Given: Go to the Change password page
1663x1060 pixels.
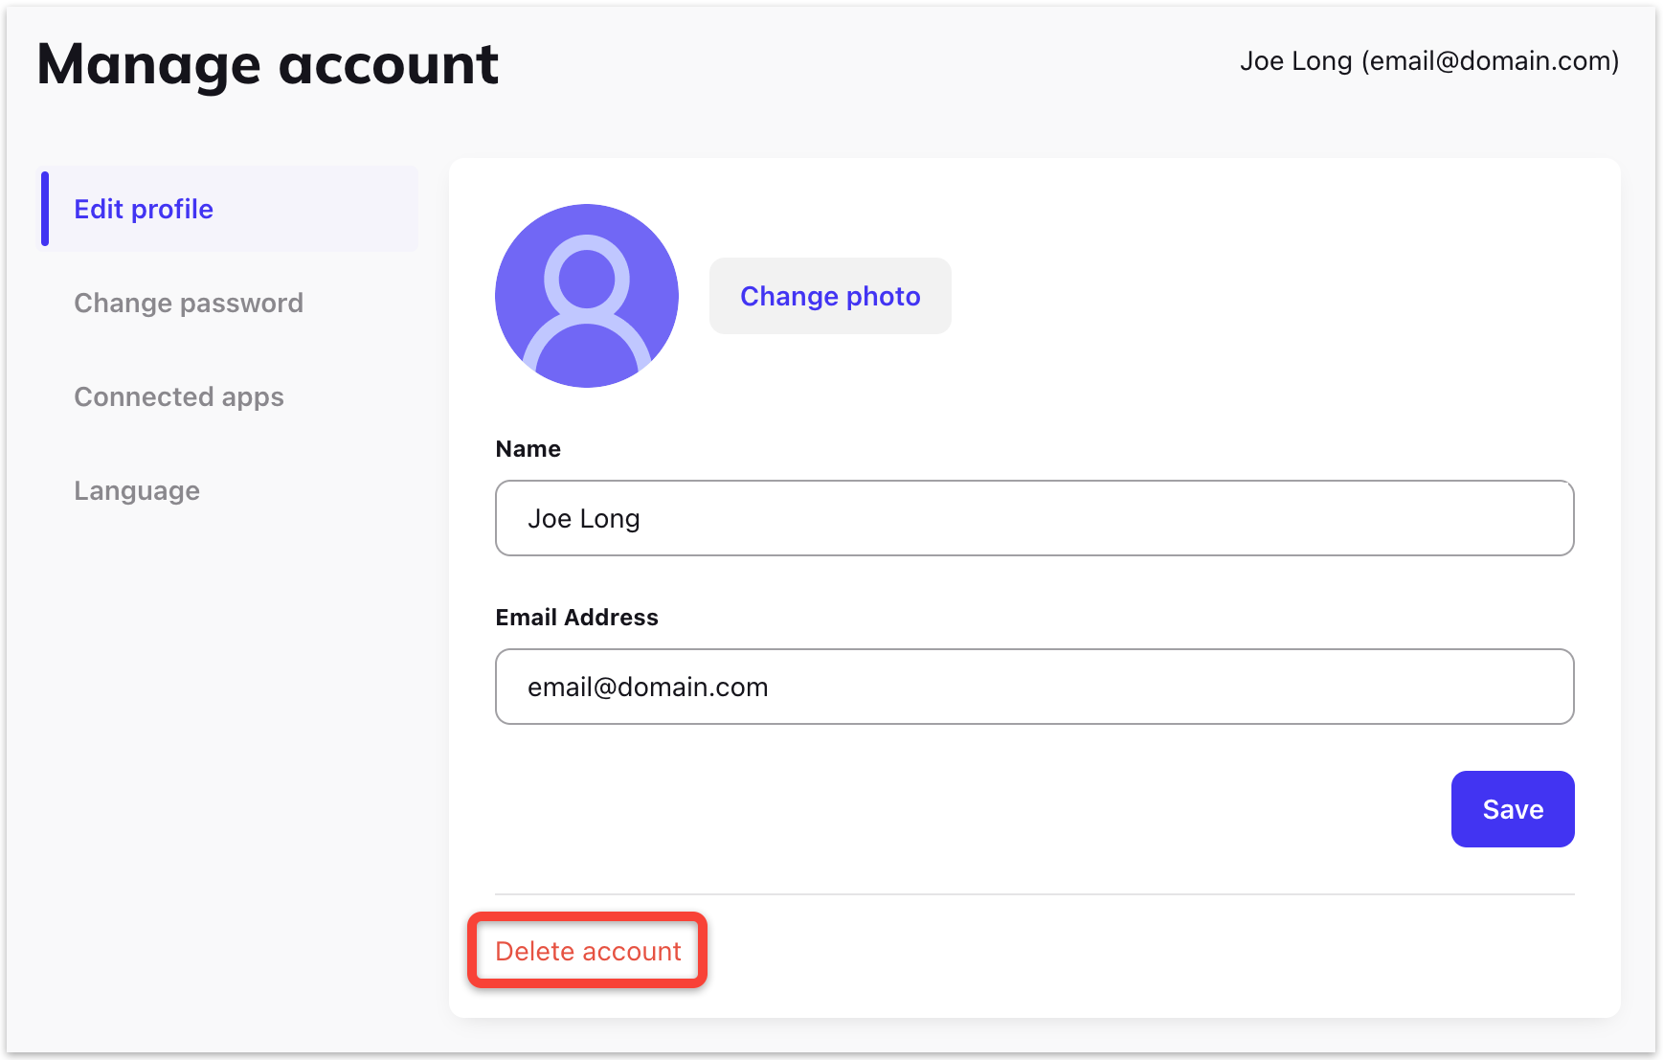Looking at the screenshot, I should [189, 303].
